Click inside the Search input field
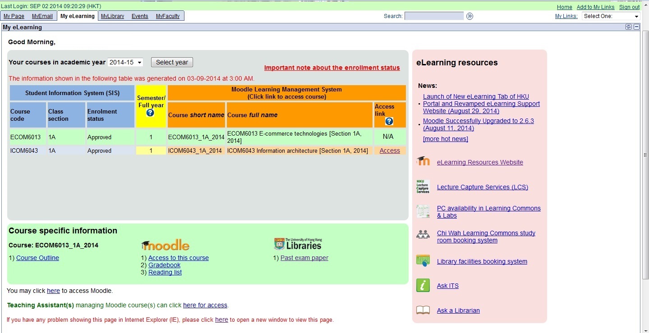The width and height of the screenshot is (649, 333). 433,16
